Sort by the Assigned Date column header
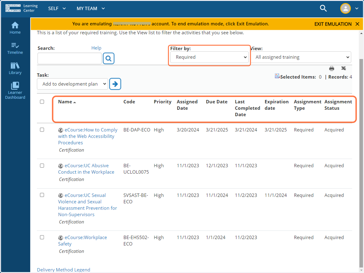 tap(187, 105)
